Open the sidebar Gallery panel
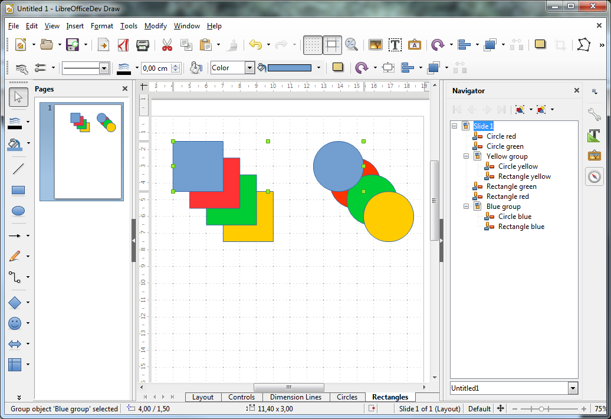Screen dimensions: 611x419 coord(594,155)
